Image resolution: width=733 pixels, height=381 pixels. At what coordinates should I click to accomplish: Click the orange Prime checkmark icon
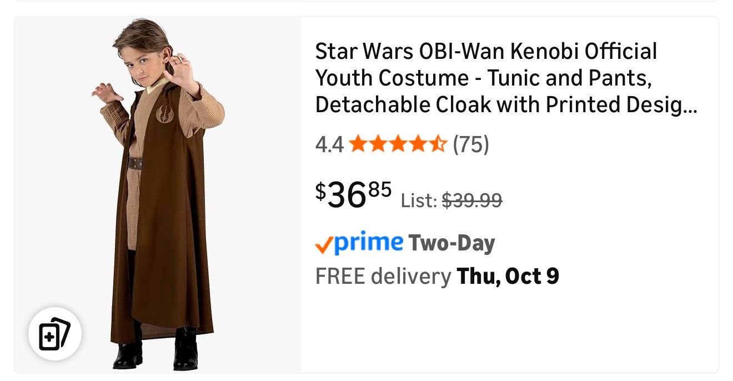point(323,245)
